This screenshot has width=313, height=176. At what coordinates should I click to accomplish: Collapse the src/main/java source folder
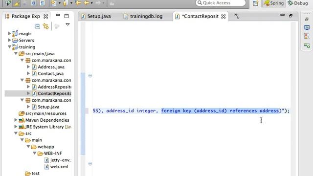coord(16,53)
